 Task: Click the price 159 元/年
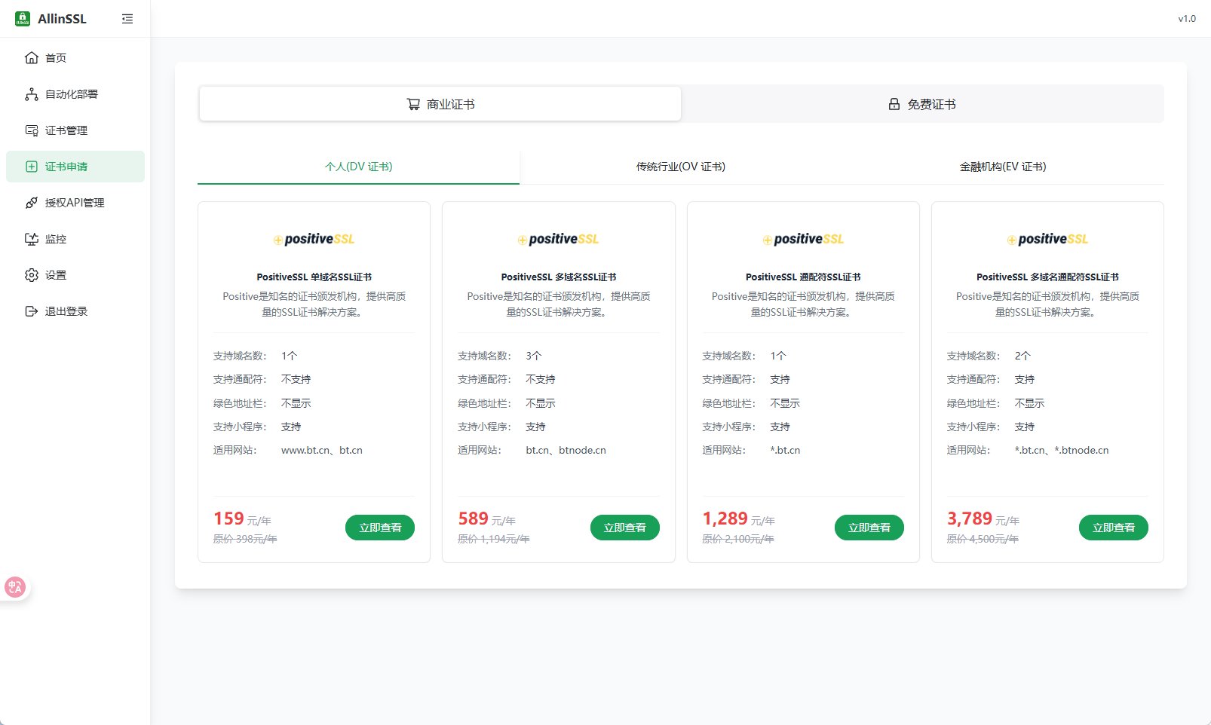pos(242,519)
